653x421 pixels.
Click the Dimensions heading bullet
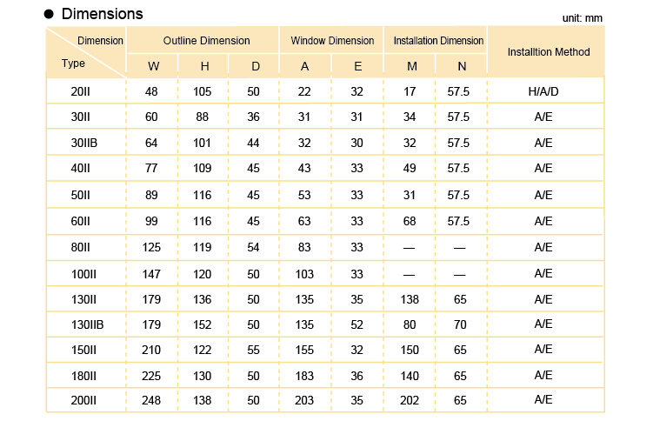pos(49,14)
